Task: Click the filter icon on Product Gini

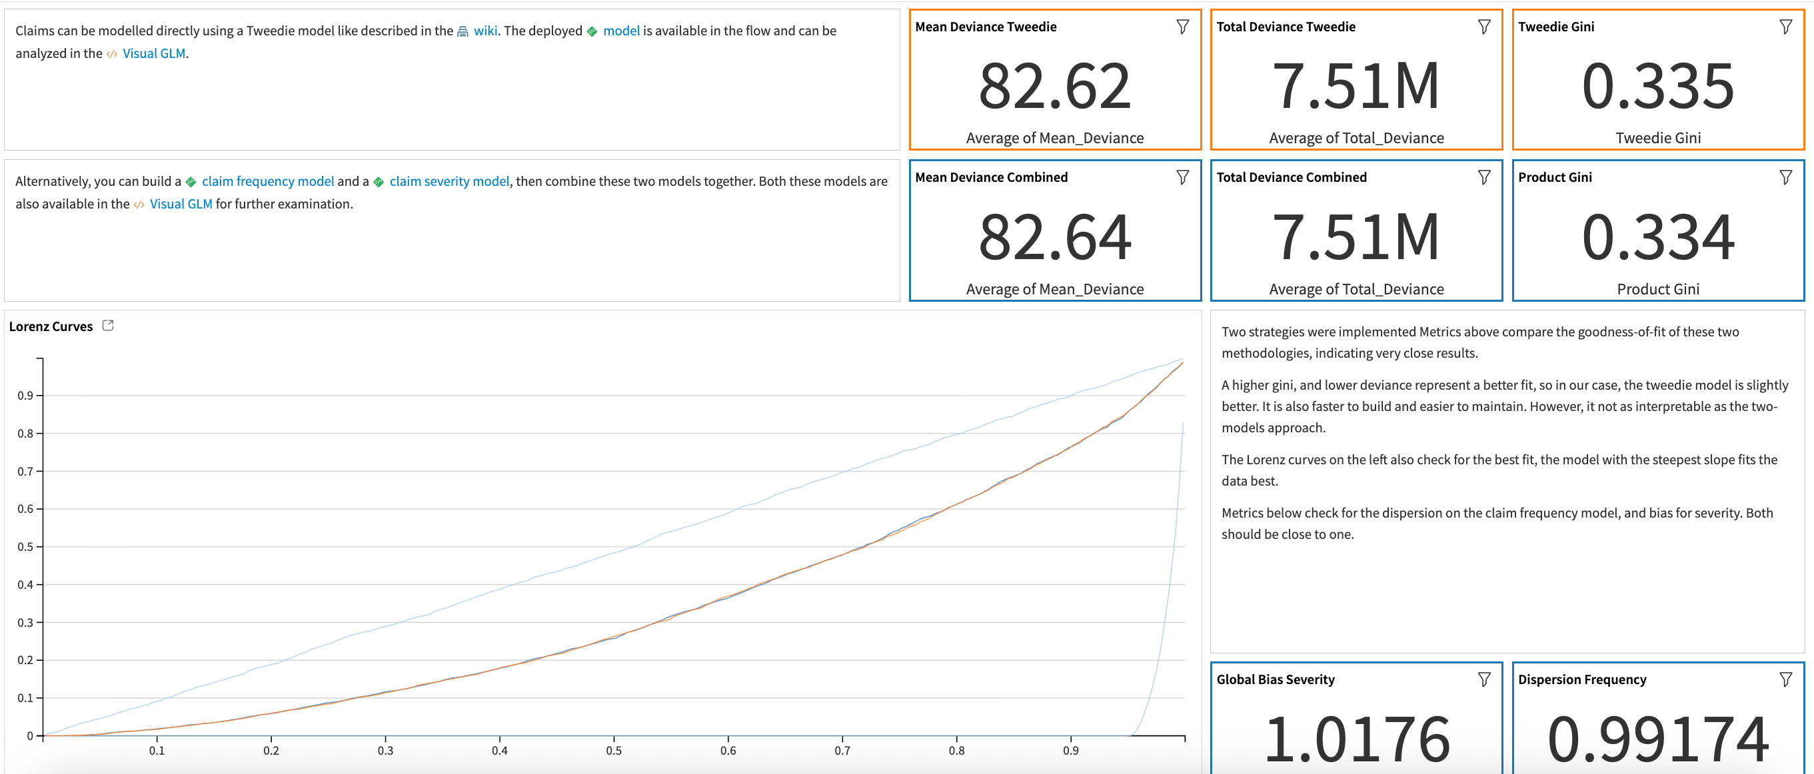Action: pos(1786,177)
